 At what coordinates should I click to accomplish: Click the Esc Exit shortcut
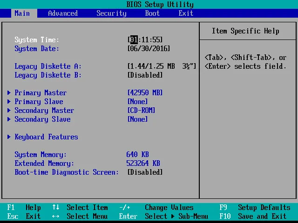[24, 216]
